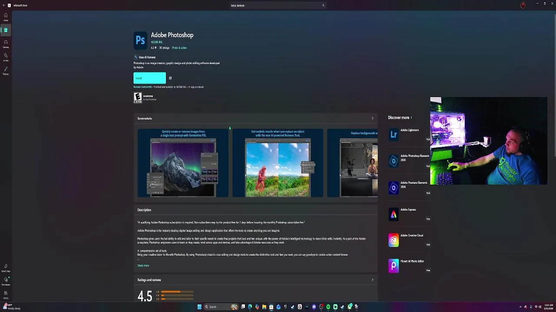556x312 pixels.
Task: Select the Apps icon in sidebar
Action: (6, 30)
